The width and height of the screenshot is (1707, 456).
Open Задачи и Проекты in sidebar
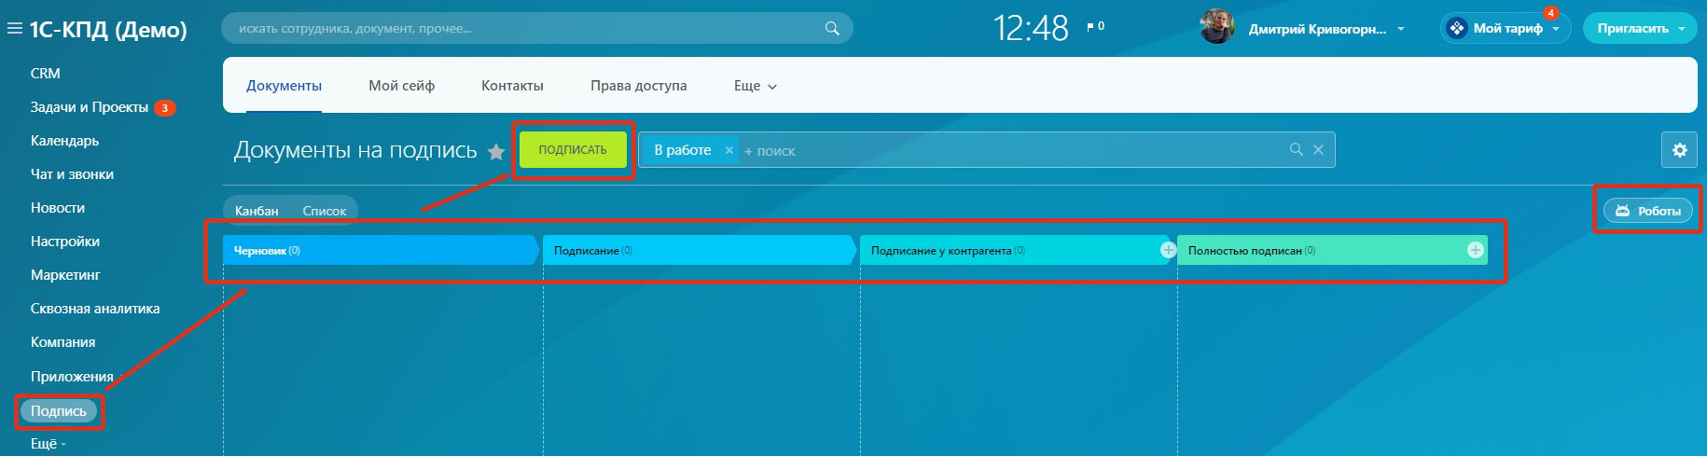pyautogui.click(x=90, y=107)
